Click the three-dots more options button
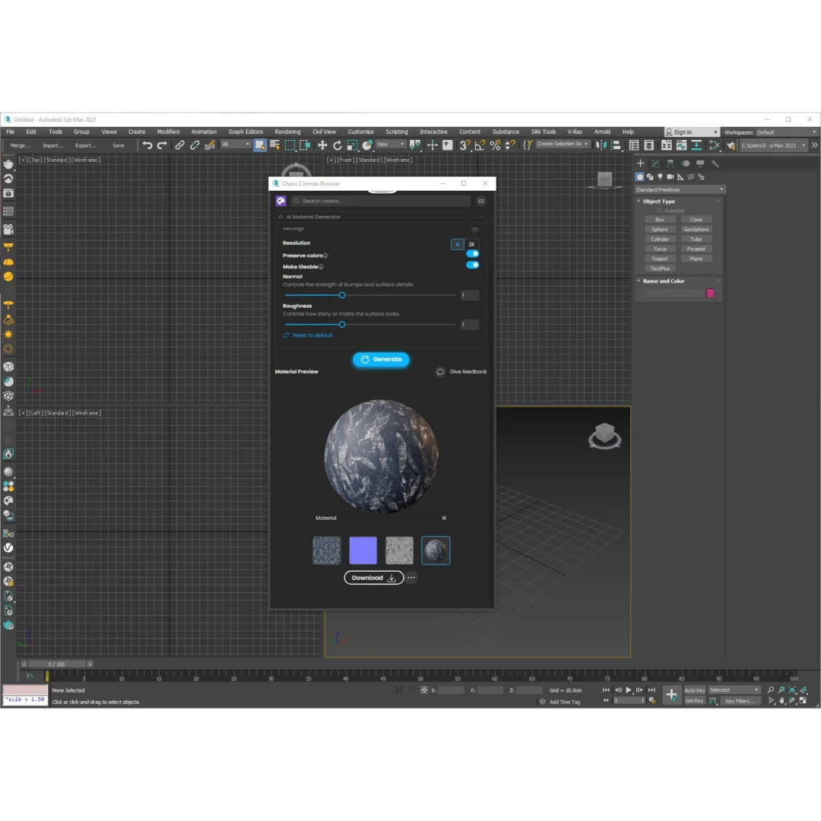Viewport: 821px width, 821px height. (x=411, y=578)
